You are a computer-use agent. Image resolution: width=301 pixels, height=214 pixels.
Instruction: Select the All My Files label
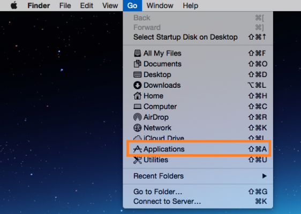click(x=162, y=53)
